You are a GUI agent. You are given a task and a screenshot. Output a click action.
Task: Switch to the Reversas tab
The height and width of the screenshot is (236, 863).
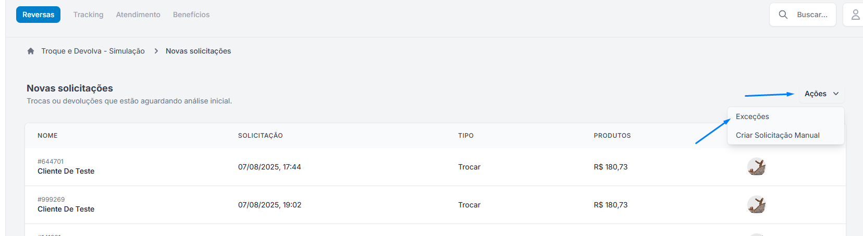(38, 15)
